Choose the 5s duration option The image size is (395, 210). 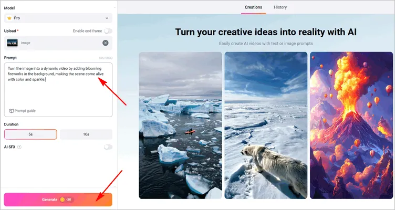30,134
